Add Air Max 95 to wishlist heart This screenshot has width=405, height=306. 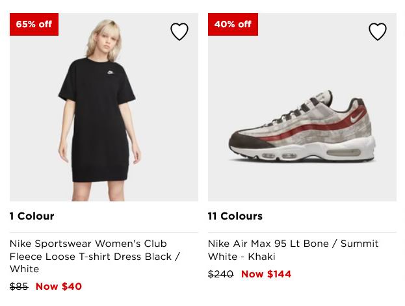[378, 32]
